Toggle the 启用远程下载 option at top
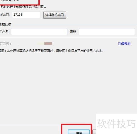The height and width of the screenshot is (134, 137). click(10, 1)
